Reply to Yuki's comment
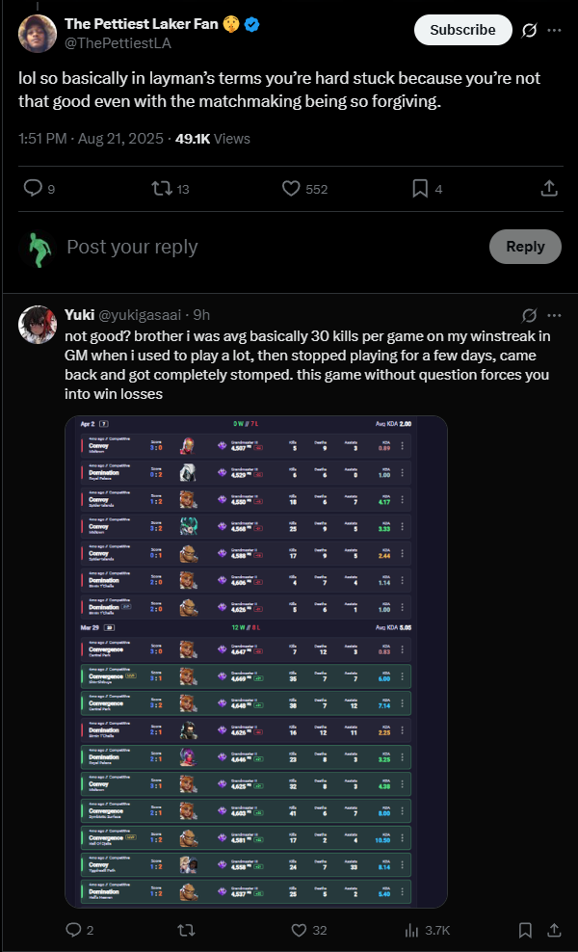The height and width of the screenshot is (952, 578). coord(73,930)
